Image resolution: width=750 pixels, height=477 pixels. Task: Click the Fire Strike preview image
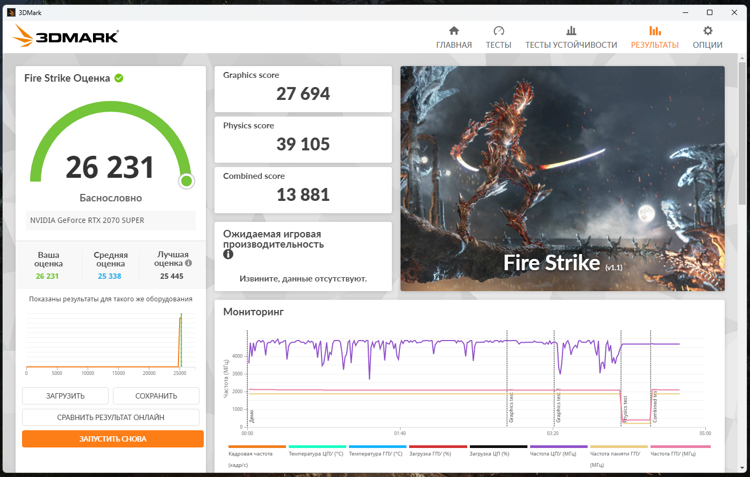tap(562, 178)
